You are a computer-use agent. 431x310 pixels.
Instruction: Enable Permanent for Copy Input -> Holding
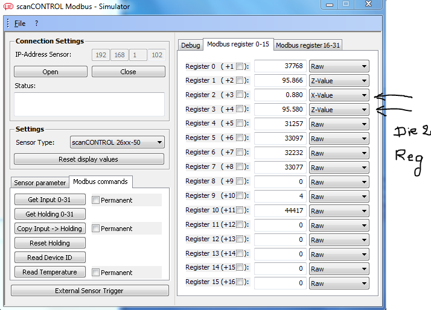[x=95, y=228]
